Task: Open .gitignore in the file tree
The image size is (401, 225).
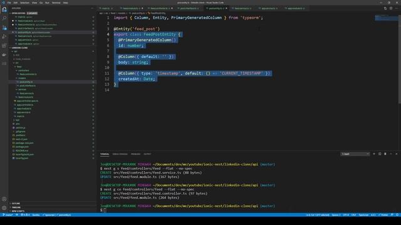Action: pyautogui.click(x=20, y=131)
